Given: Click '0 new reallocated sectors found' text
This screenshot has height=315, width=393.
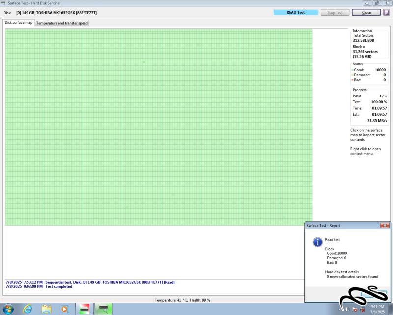Looking at the screenshot, I should pos(352,277).
